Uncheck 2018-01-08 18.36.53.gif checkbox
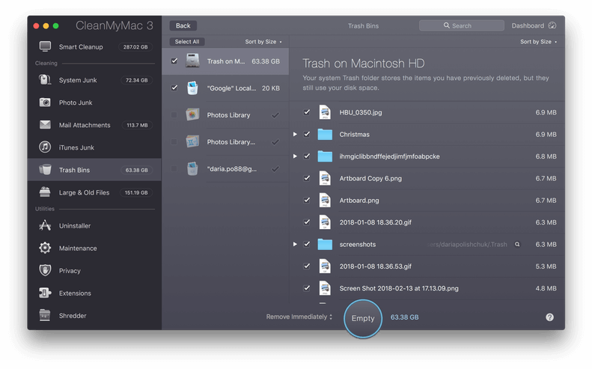592x369 pixels. point(307,266)
